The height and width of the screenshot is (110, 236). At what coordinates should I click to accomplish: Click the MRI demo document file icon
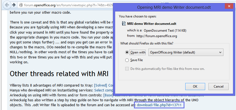124,24
